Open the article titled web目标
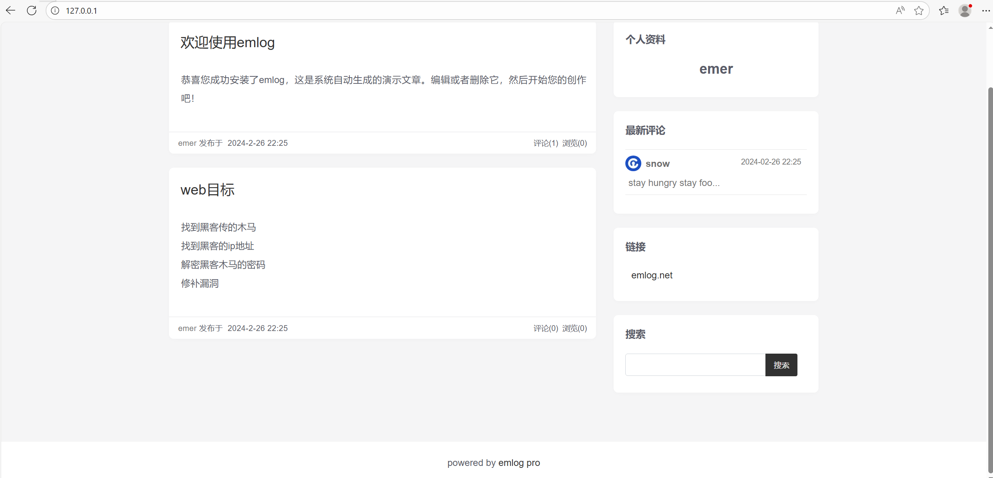 tap(207, 190)
